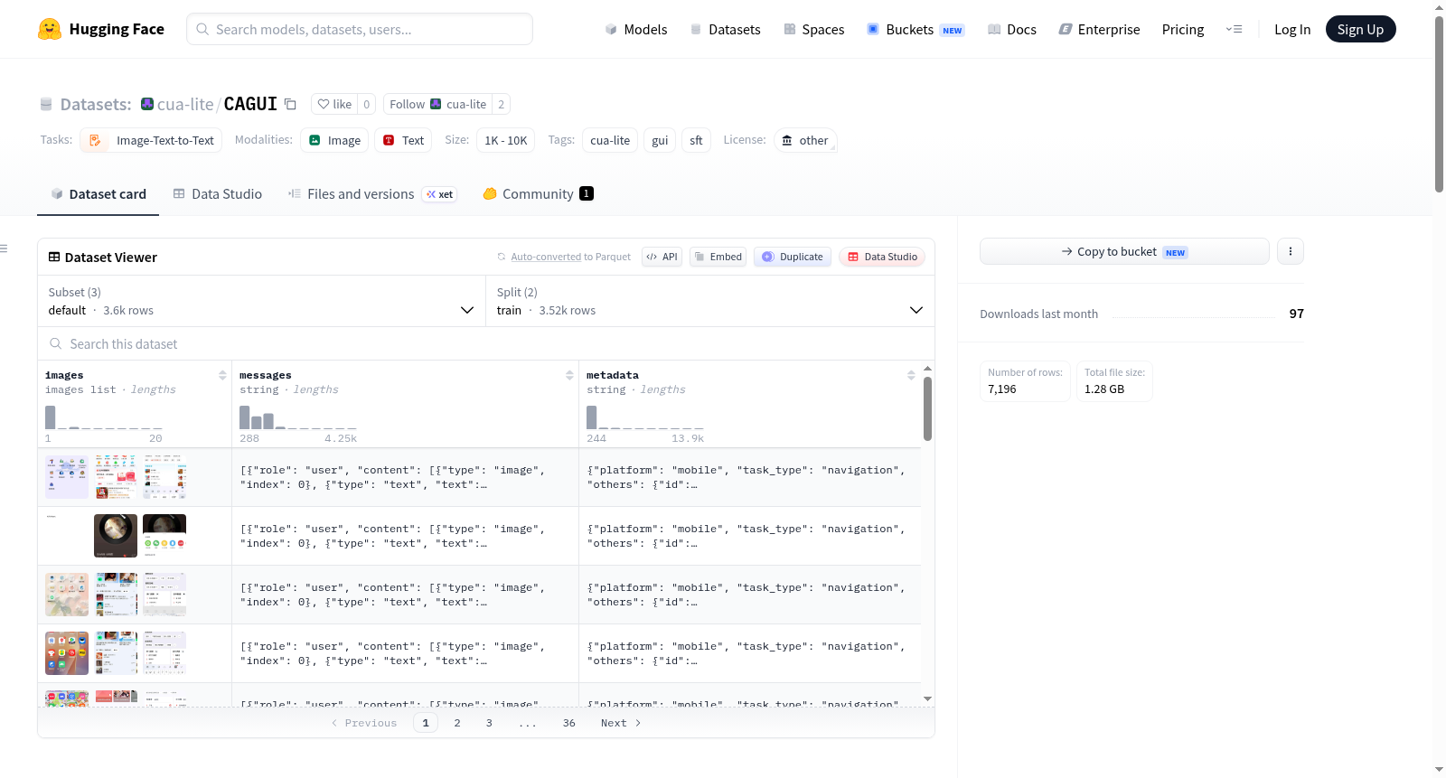This screenshot has height=778, width=1446.
Task: Click the Text modality tag
Action: coord(403,140)
